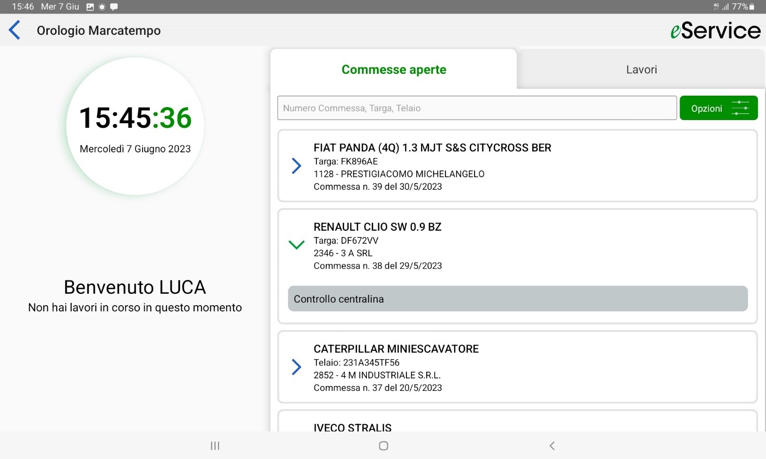
Task: Tap the Orologio Marcatempo page title
Action: 99,31
